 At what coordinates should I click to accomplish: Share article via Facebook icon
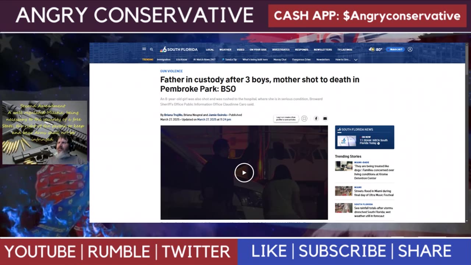coord(316,119)
